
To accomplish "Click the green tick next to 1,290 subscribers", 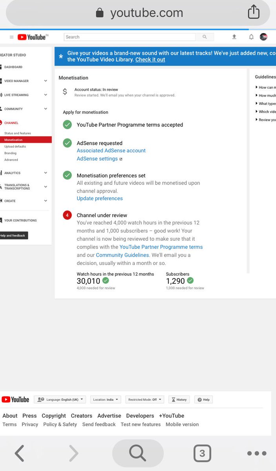I will [x=190, y=281].
